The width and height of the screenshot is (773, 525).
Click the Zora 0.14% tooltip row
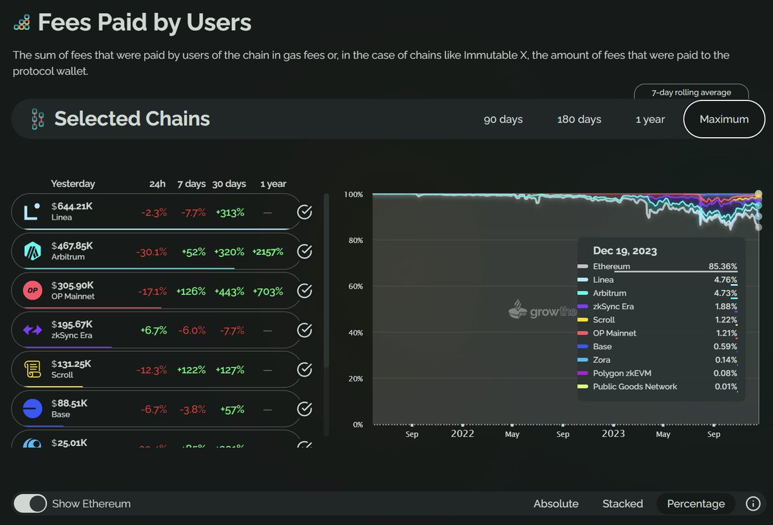point(658,360)
